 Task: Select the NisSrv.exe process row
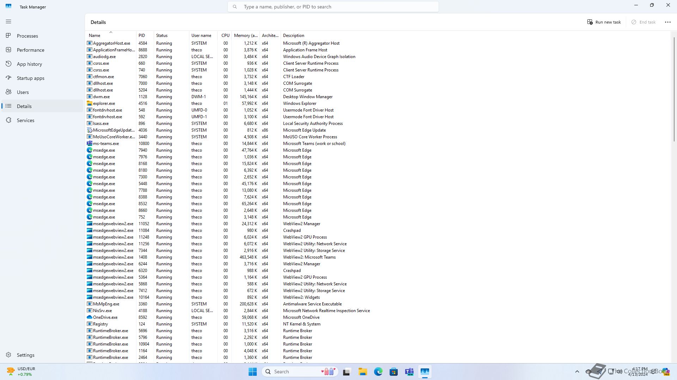coord(377,311)
